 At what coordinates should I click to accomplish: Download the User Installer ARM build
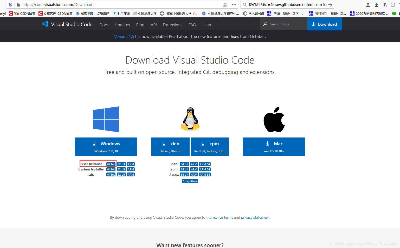tap(131, 164)
